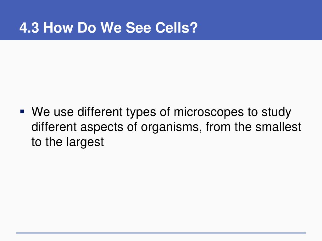This screenshot has height=241, width=322.
Task: Click the word "smallest" in the body text
Action: coord(278,127)
